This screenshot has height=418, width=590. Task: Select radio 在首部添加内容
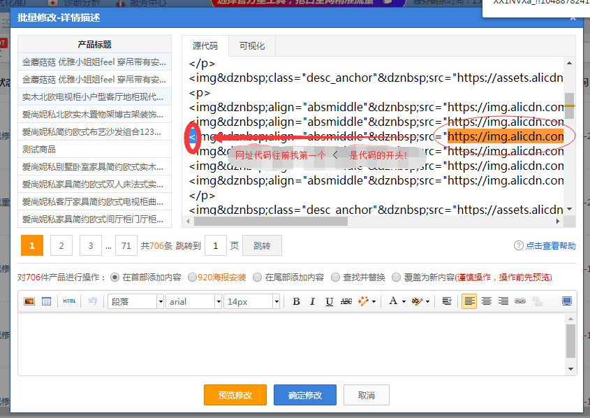point(115,278)
